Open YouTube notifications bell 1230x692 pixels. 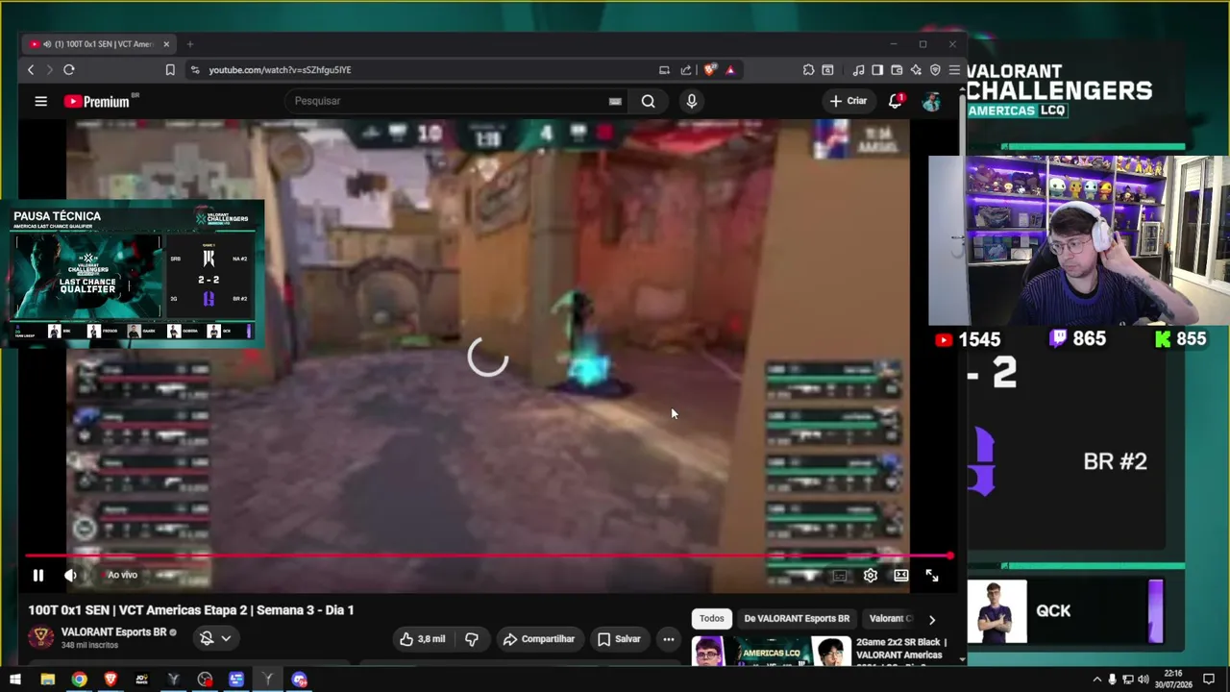click(x=896, y=101)
